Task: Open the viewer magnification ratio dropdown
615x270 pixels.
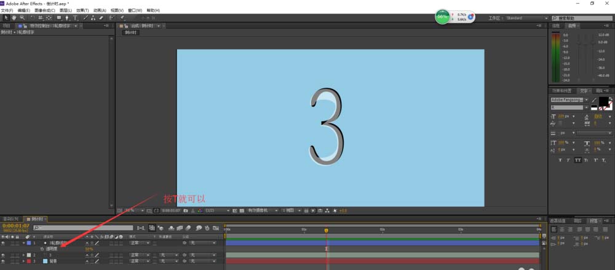Action: pos(134,210)
